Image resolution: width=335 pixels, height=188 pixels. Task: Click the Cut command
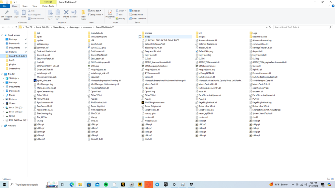coord(31,11)
